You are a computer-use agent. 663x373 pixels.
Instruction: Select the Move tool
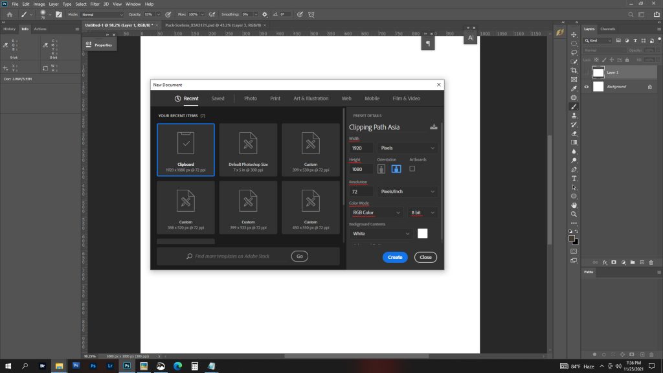pyautogui.click(x=574, y=35)
